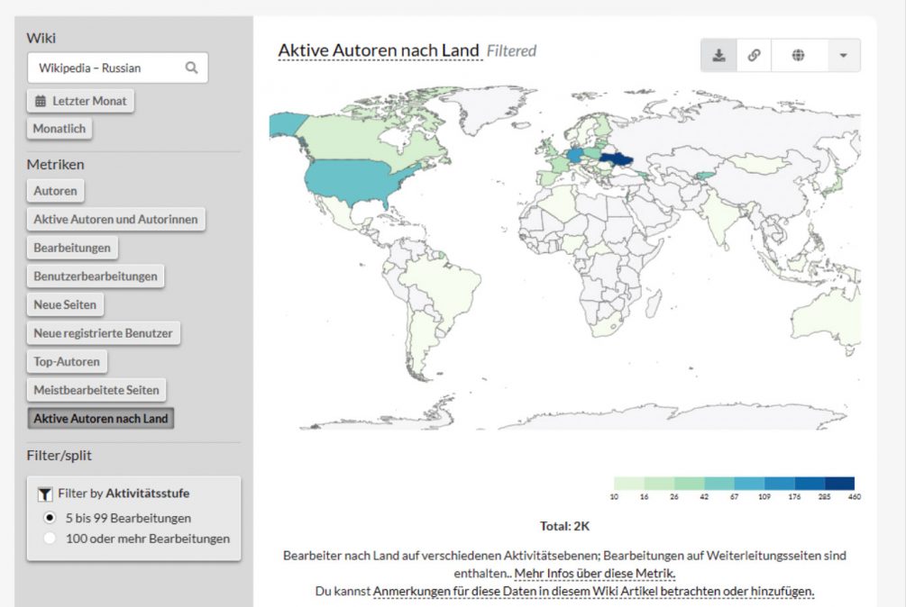Open the Neue Seiten metric
906x607 pixels.
65,304
